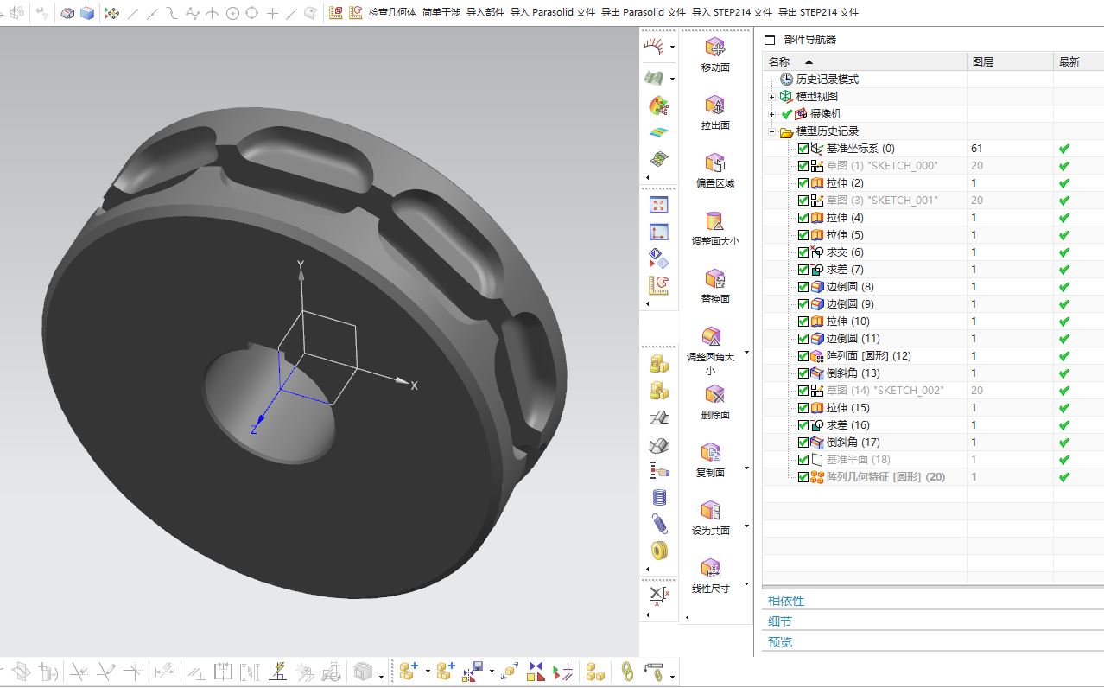Click 导出 Parasolid 文件 button
Viewport: 1104px width, 688px height.
click(x=644, y=13)
